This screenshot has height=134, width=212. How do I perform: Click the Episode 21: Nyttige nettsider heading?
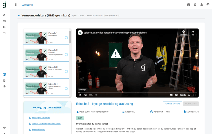(104, 104)
